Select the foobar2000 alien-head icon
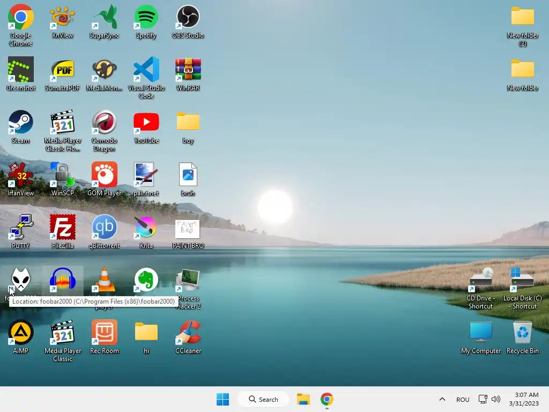 (x=21, y=279)
